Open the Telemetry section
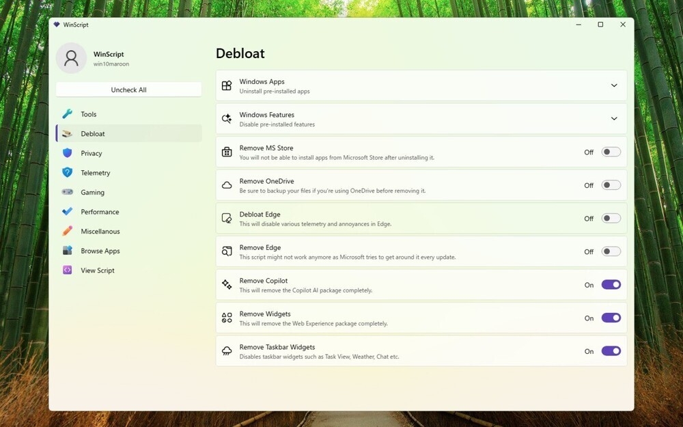683x427 pixels. coord(129,173)
